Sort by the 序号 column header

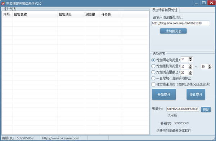click(x=7, y=14)
